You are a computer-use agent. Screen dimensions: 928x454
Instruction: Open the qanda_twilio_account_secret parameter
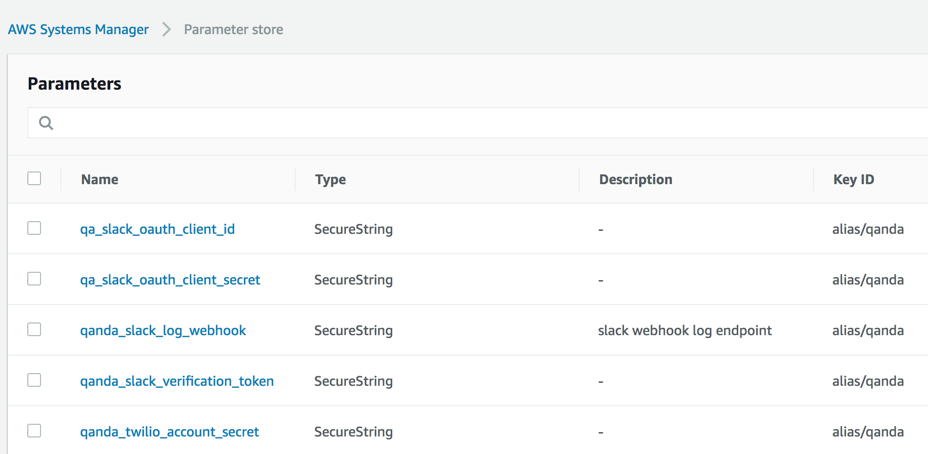pos(169,432)
